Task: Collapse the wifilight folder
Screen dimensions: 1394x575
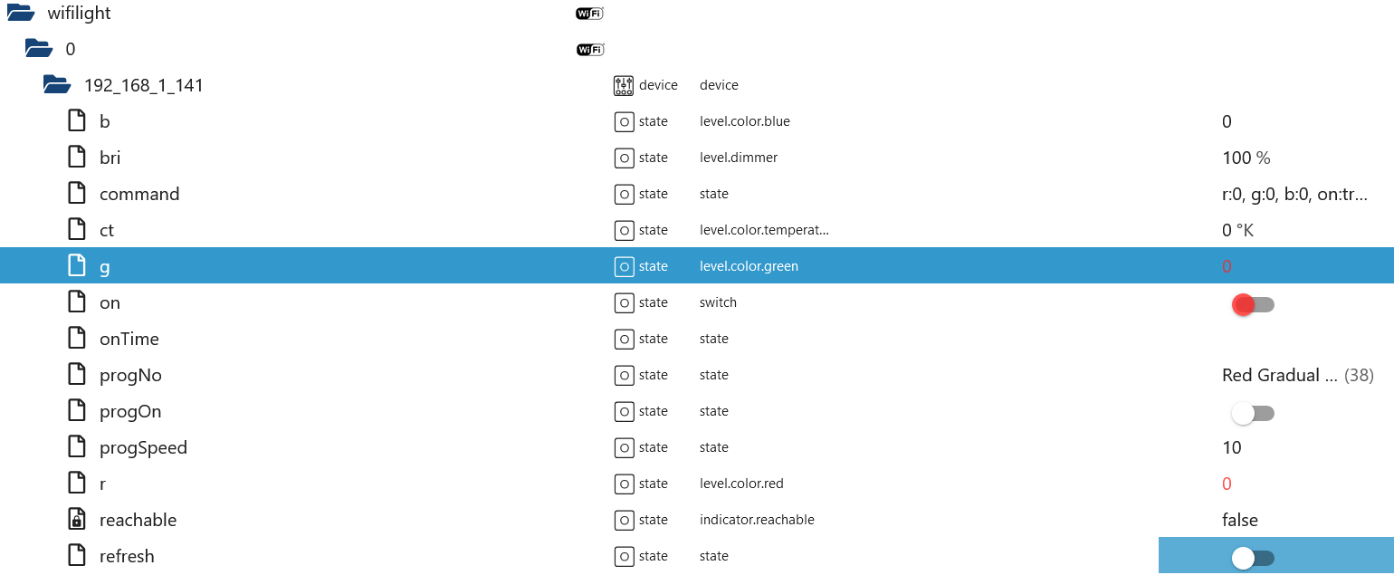Action: (x=20, y=13)
